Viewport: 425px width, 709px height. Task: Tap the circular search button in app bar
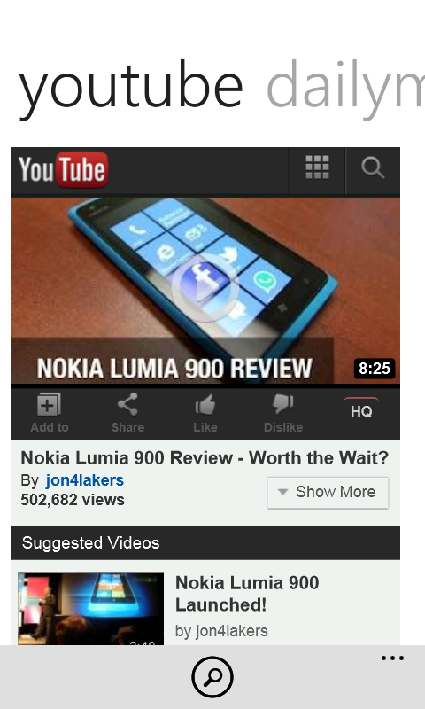coord(212,677)
